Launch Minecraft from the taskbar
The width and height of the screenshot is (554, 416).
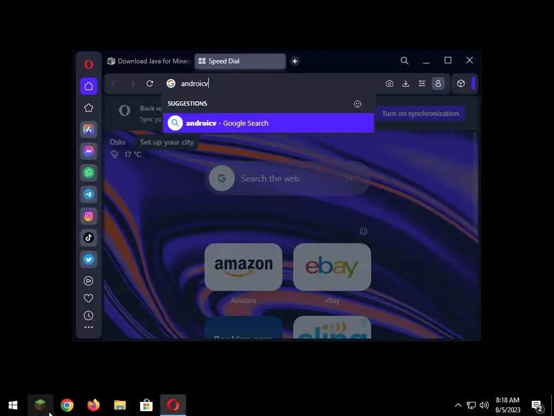pyautogui.click(x=40, y=405)
